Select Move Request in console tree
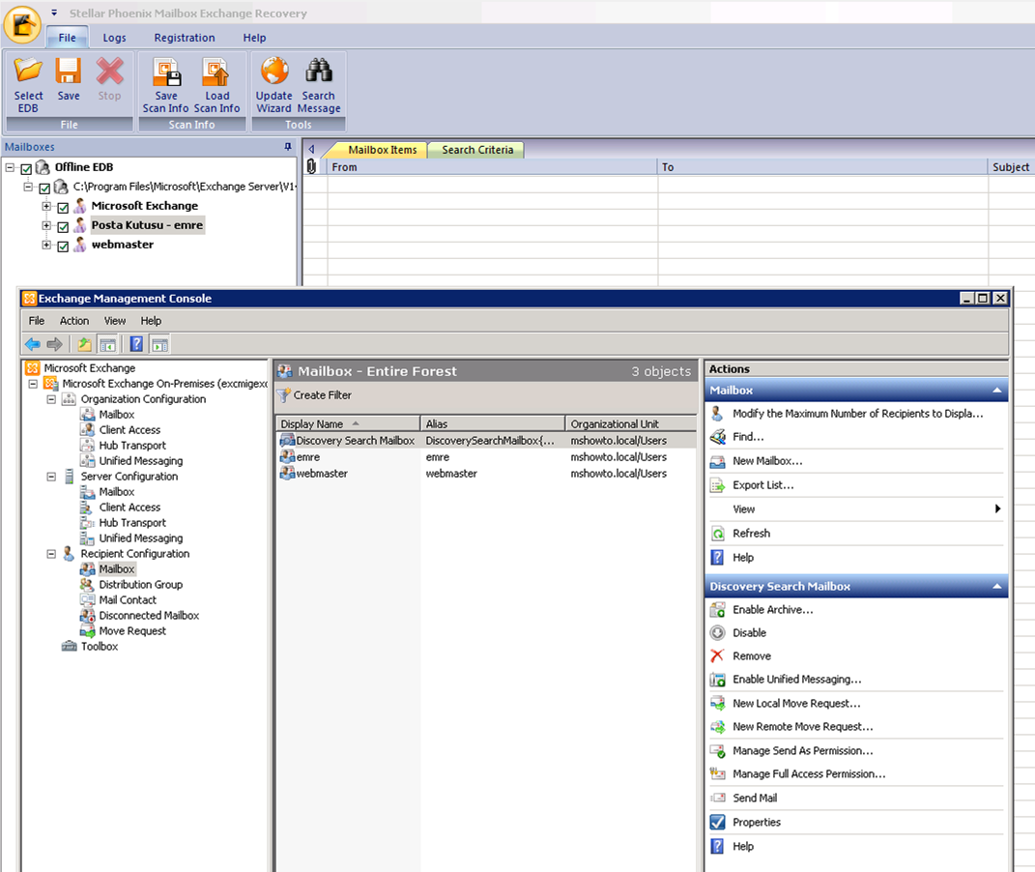This screenshot has height=872, width=1035. (x=132, y=631)
